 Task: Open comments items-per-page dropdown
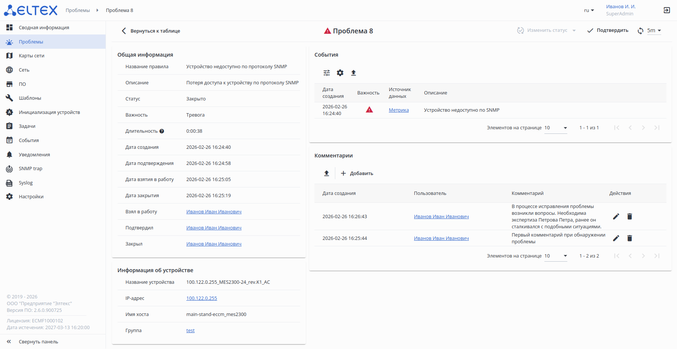click(556, 256)
